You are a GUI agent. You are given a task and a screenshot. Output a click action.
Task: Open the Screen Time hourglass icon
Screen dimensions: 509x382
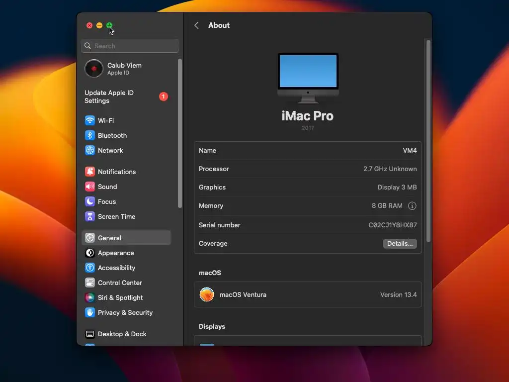90,216
